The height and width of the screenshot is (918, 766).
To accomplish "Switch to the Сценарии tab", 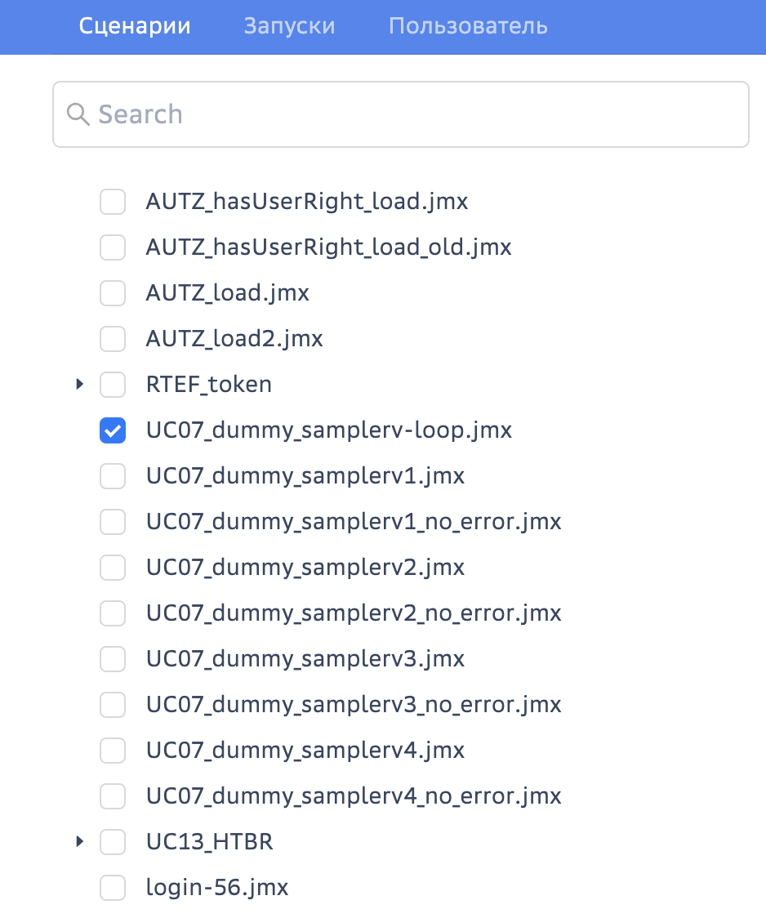I will [135, 26].
